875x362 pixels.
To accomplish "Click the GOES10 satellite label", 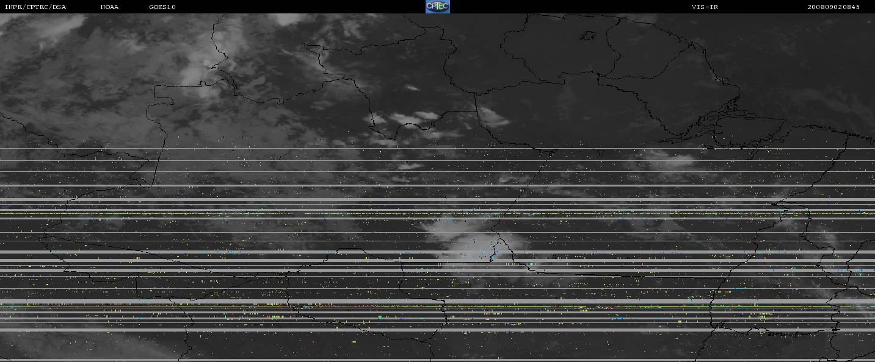I will pos(162,7).
